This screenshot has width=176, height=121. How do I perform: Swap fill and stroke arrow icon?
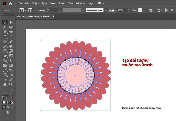[x=12, y=90]
